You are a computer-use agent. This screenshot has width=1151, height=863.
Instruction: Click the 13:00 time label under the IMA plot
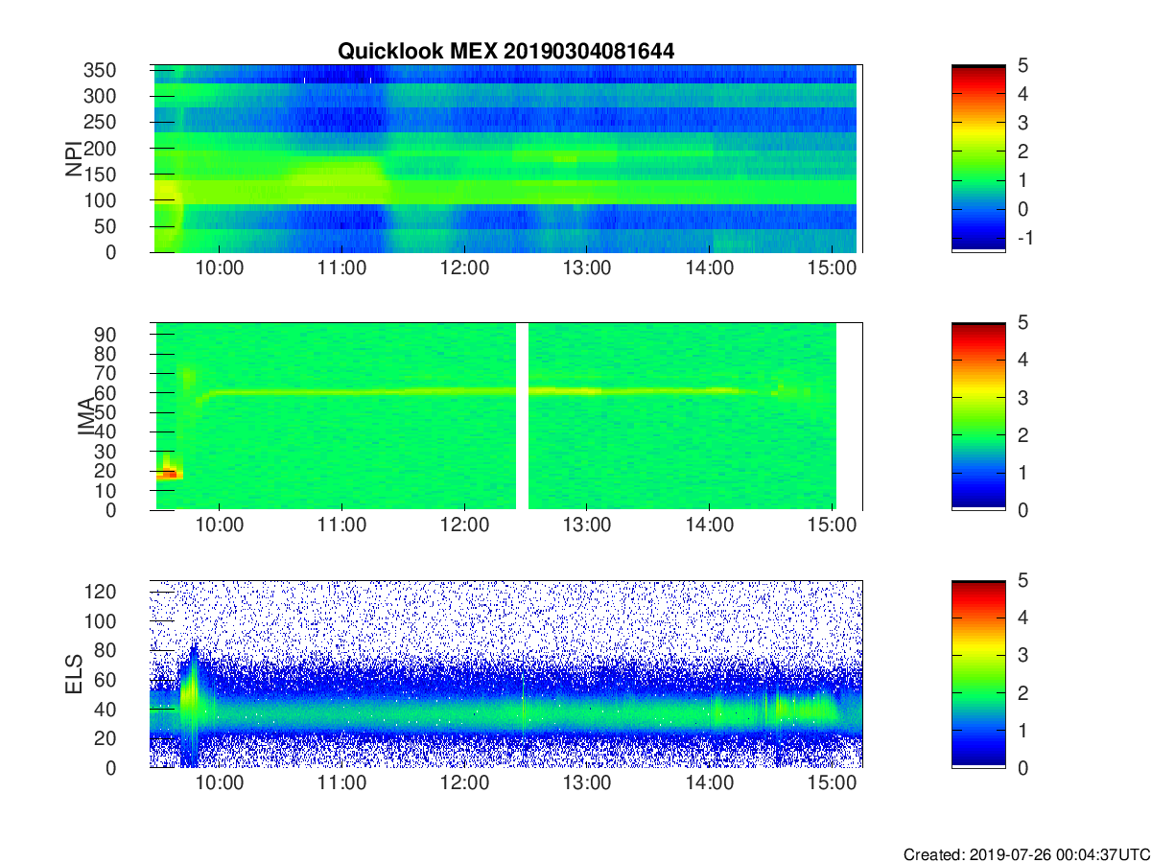coord(586,525)
